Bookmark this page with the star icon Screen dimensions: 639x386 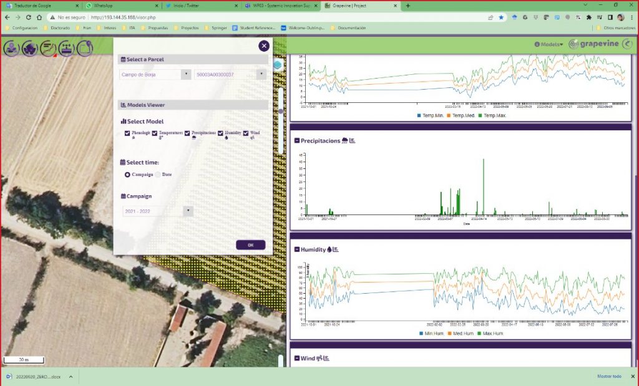(501, 17)
